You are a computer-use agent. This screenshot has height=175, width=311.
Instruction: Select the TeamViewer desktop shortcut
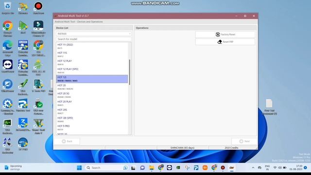[x=8, y=66]
